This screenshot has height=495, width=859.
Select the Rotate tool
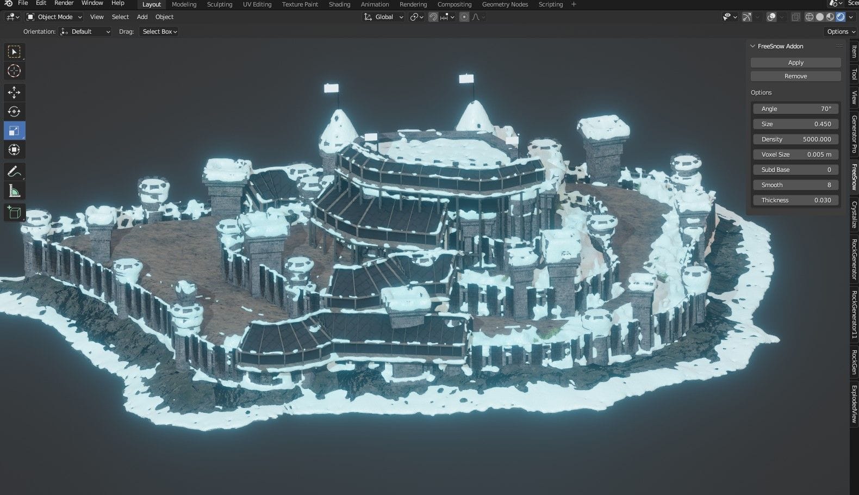click(x=14, y=112)
